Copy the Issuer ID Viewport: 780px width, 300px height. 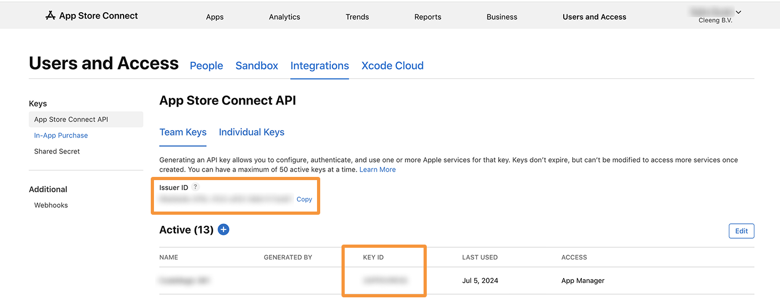(x=304, y=199)
